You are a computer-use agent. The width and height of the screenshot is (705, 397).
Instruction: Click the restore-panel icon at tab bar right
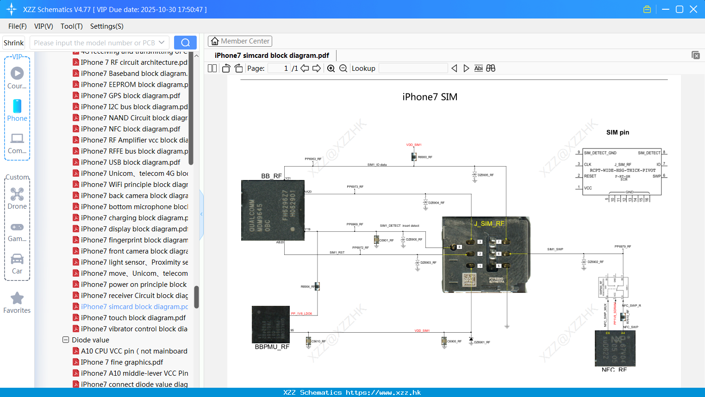click(695, 55)
